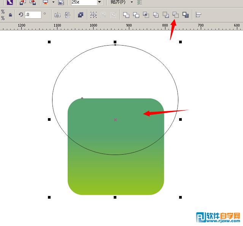Expand the application launcher arrow
This screenshot has width=243, height=226.
pyautogui.click(x=53, y=2)
